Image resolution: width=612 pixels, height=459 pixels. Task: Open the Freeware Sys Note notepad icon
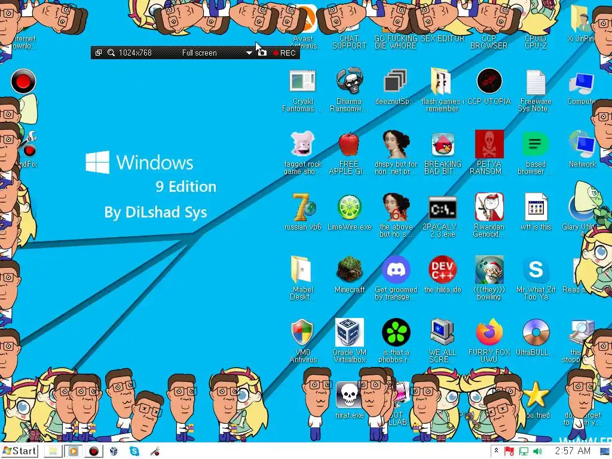click(x=535, y=81)
